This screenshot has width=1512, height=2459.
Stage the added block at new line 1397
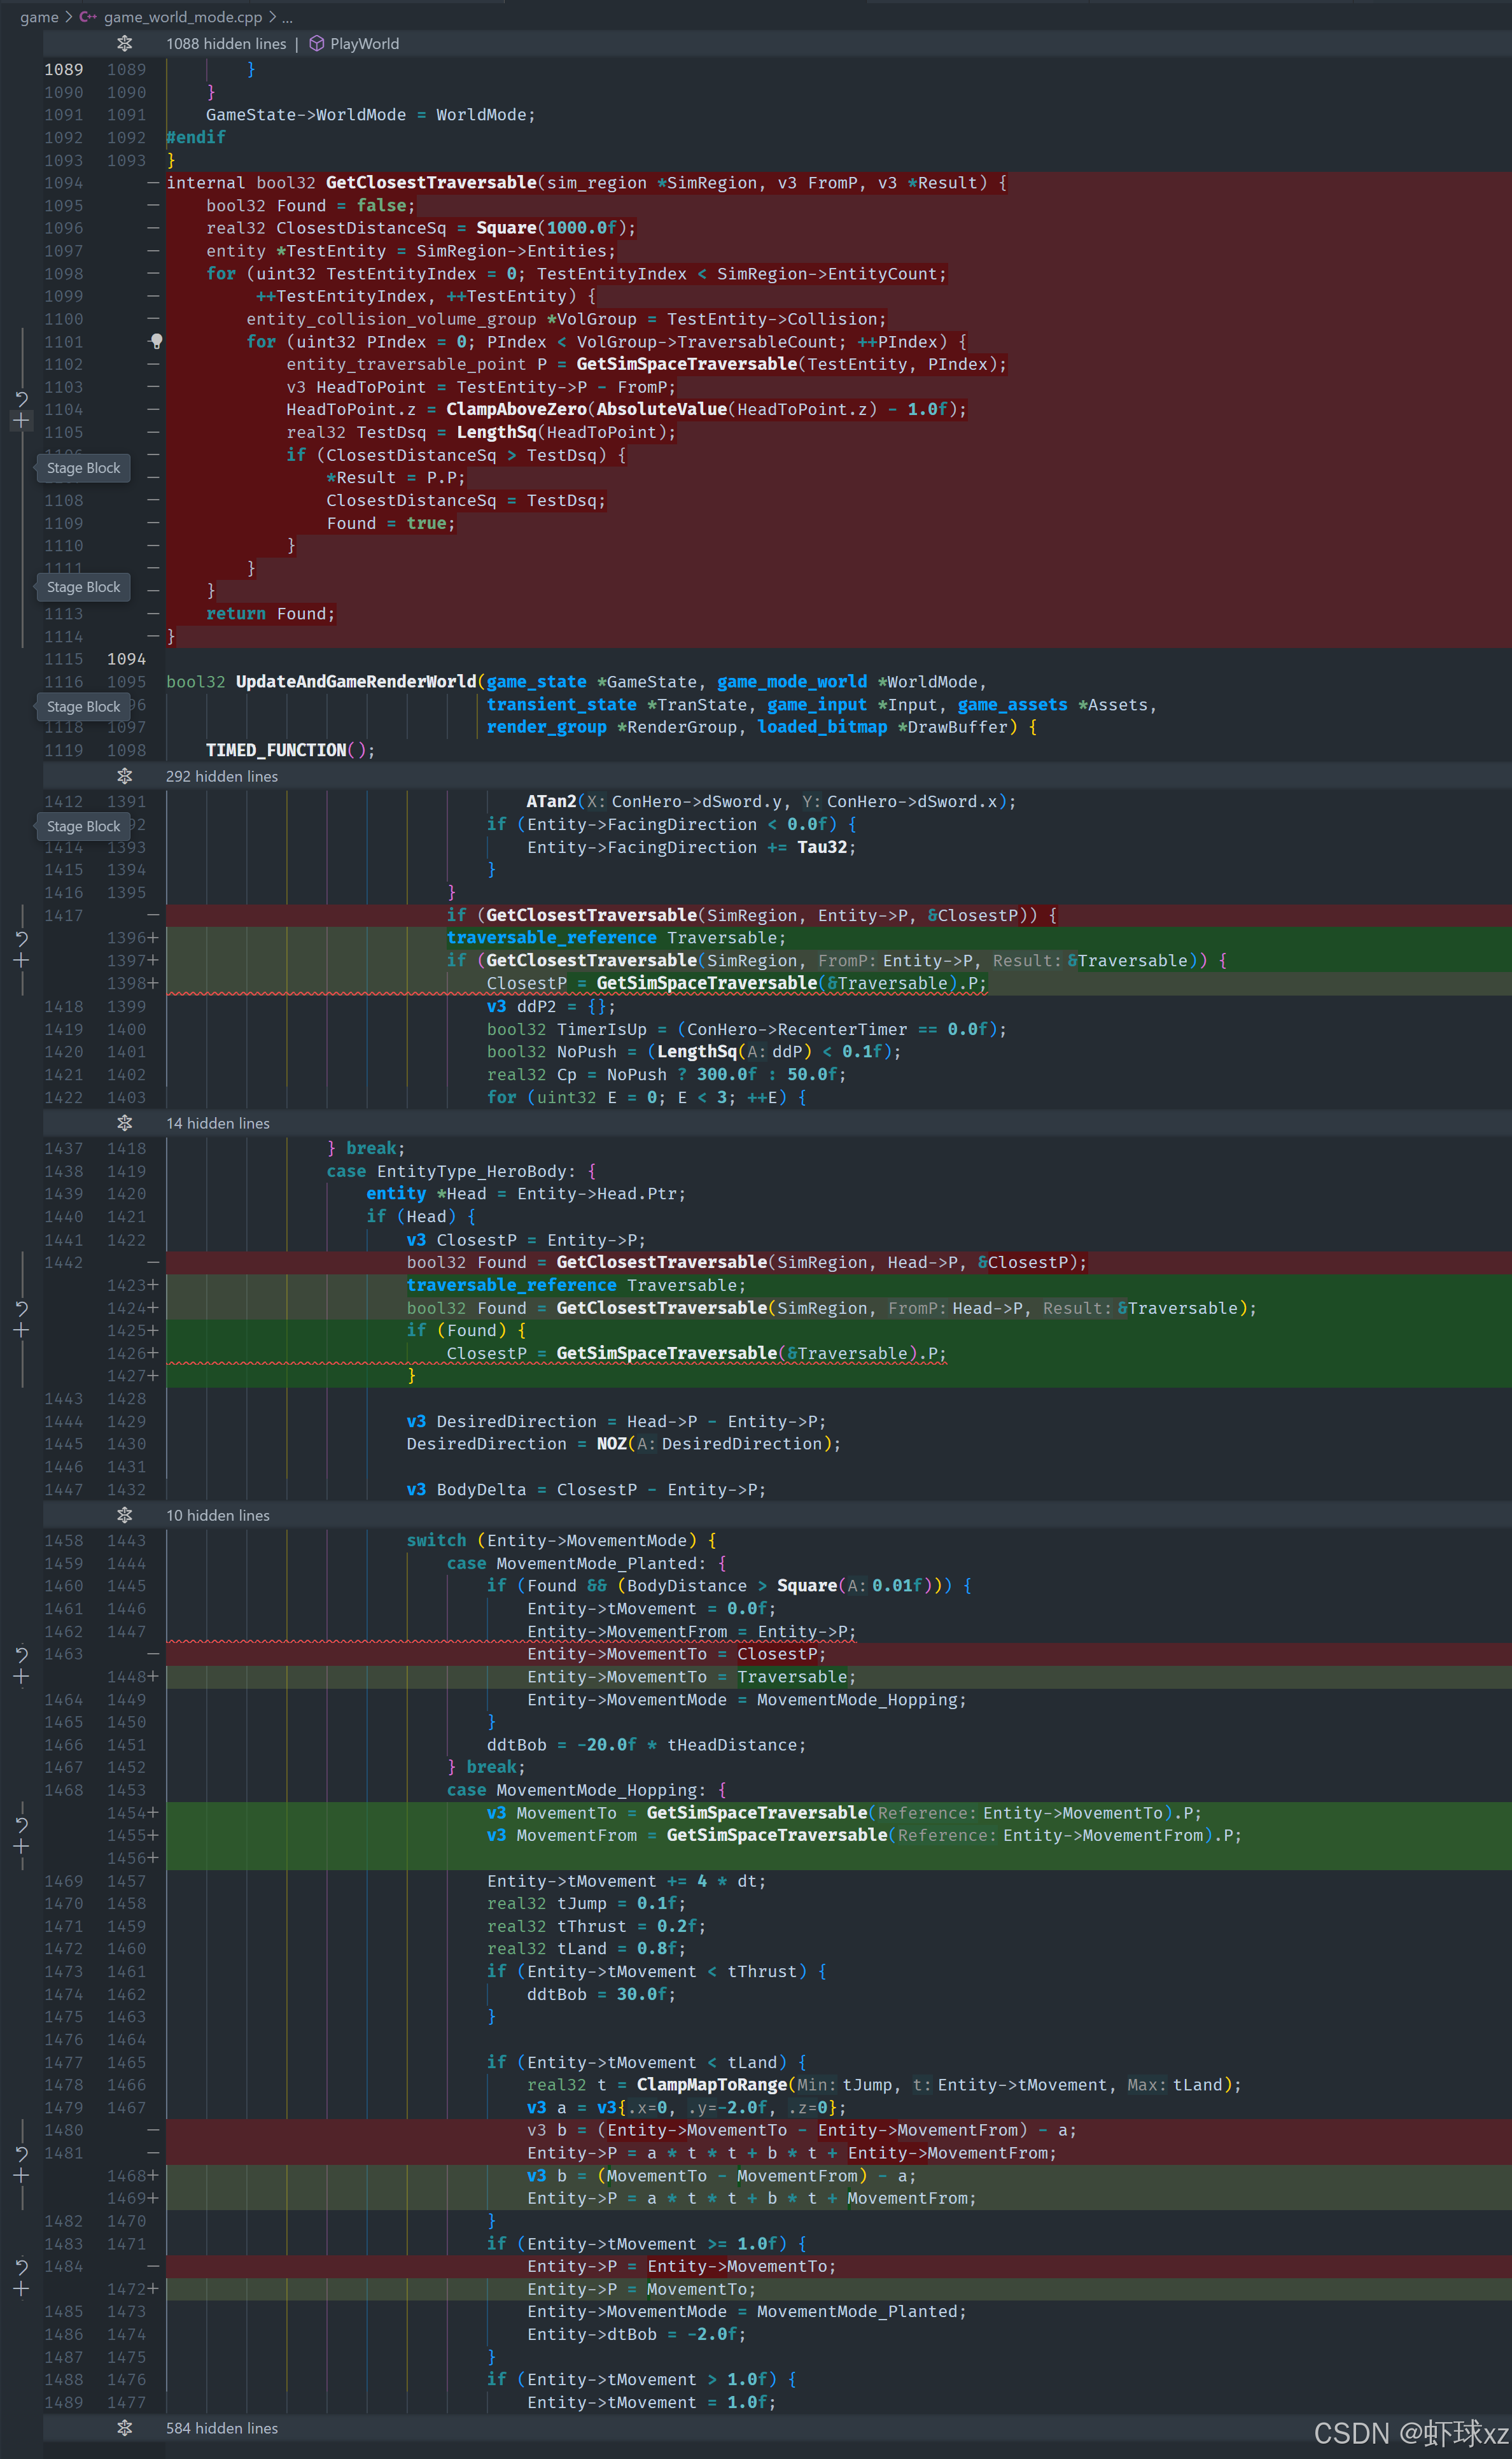(21, 960)
